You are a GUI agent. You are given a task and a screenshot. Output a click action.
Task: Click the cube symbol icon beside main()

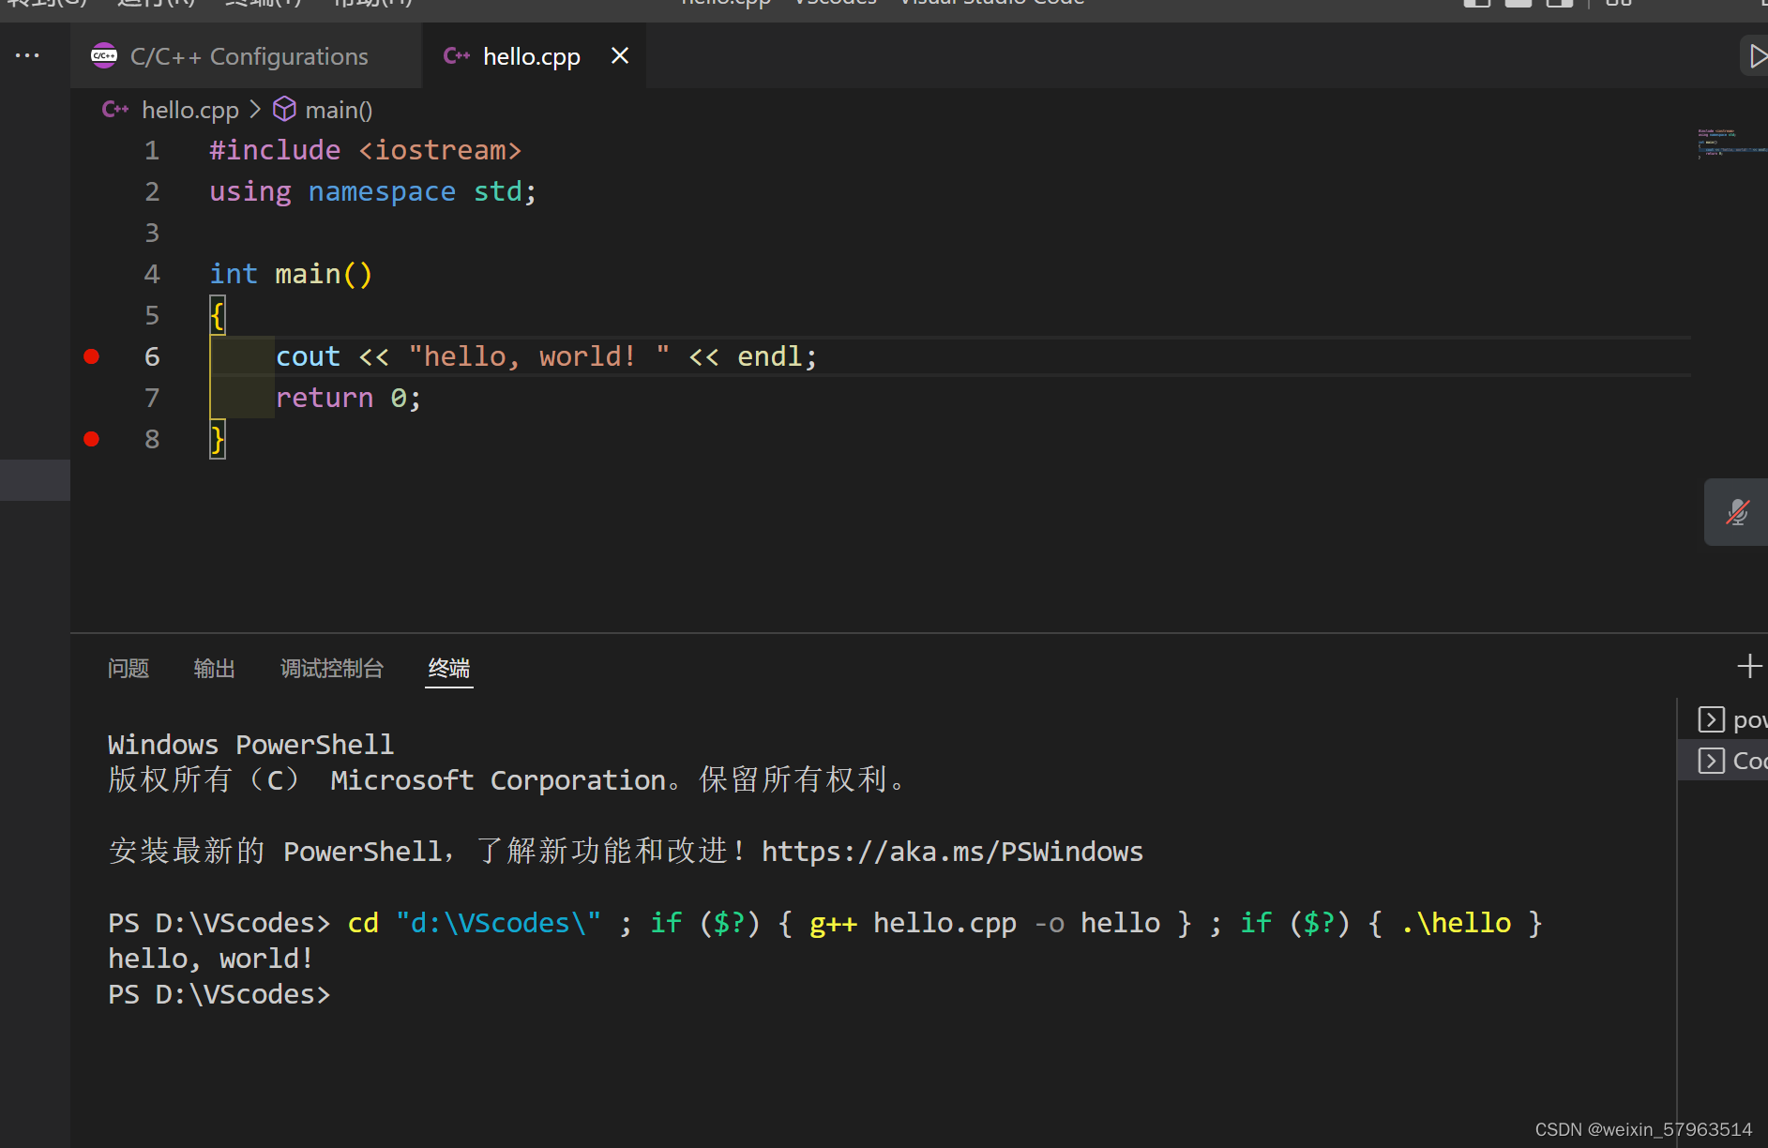284,109
